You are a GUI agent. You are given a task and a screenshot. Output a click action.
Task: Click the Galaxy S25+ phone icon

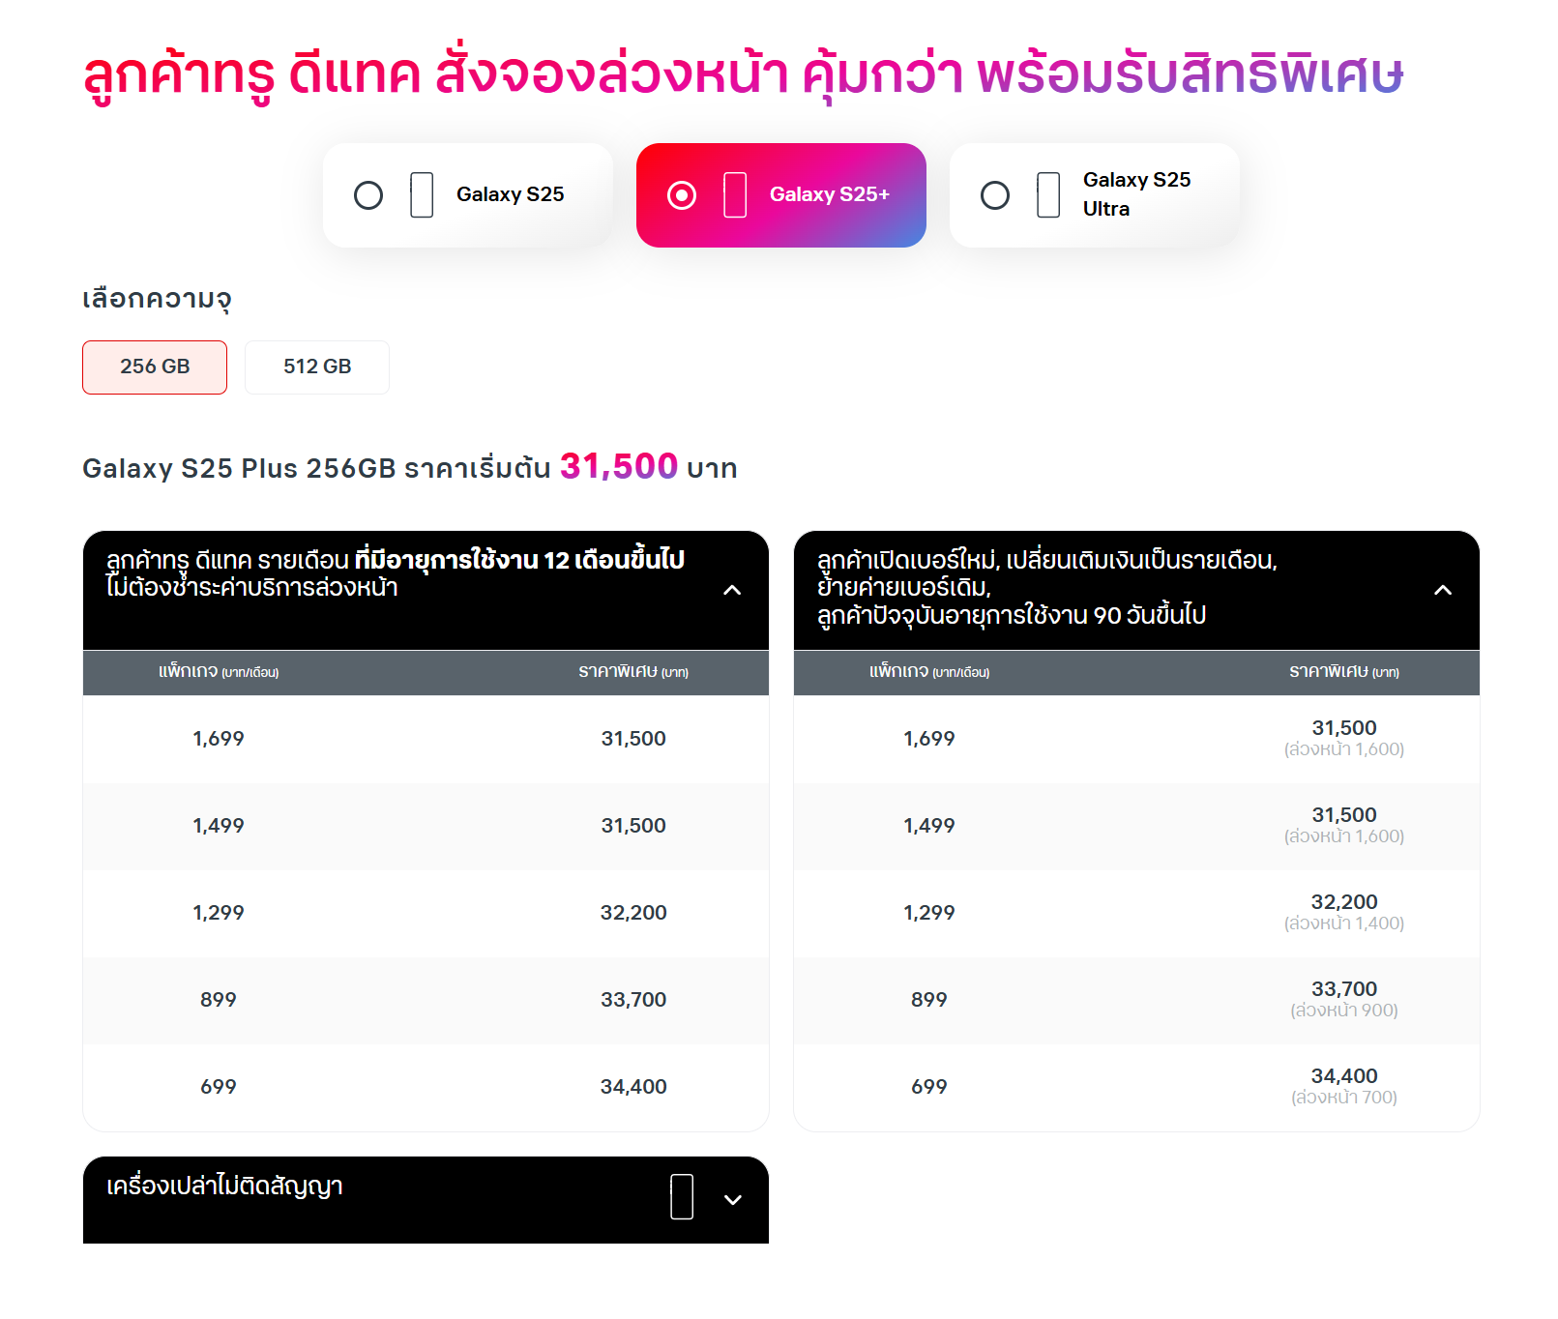point(735,195)
